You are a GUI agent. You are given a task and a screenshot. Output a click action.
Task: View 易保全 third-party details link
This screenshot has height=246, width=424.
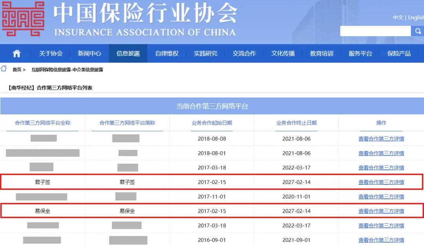click(x=381, y=211)
